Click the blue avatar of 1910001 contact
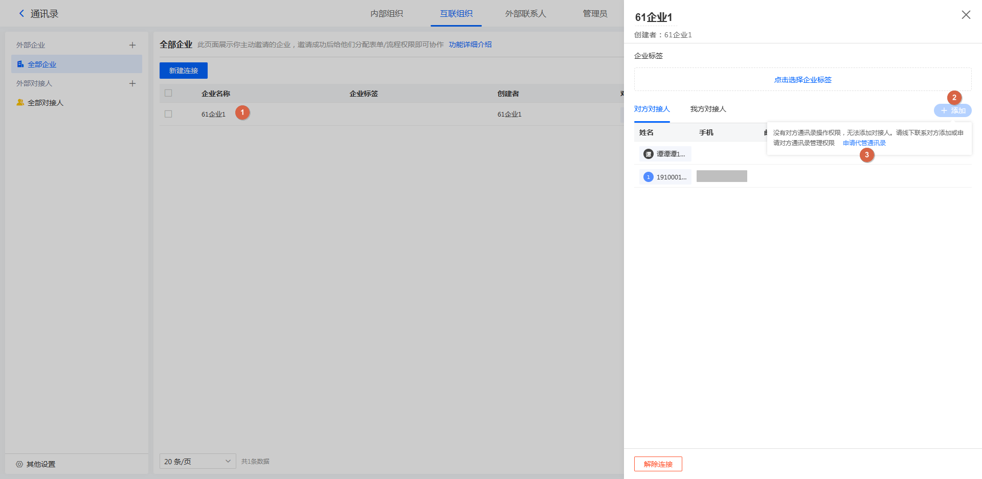The width and height of the screenshot is (982, 479). (648, 177)
